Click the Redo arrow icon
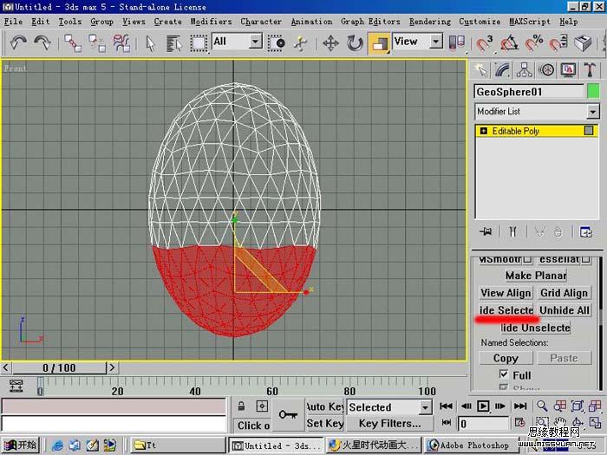Screen dimensions: 607x455 [x=42, y=42]
